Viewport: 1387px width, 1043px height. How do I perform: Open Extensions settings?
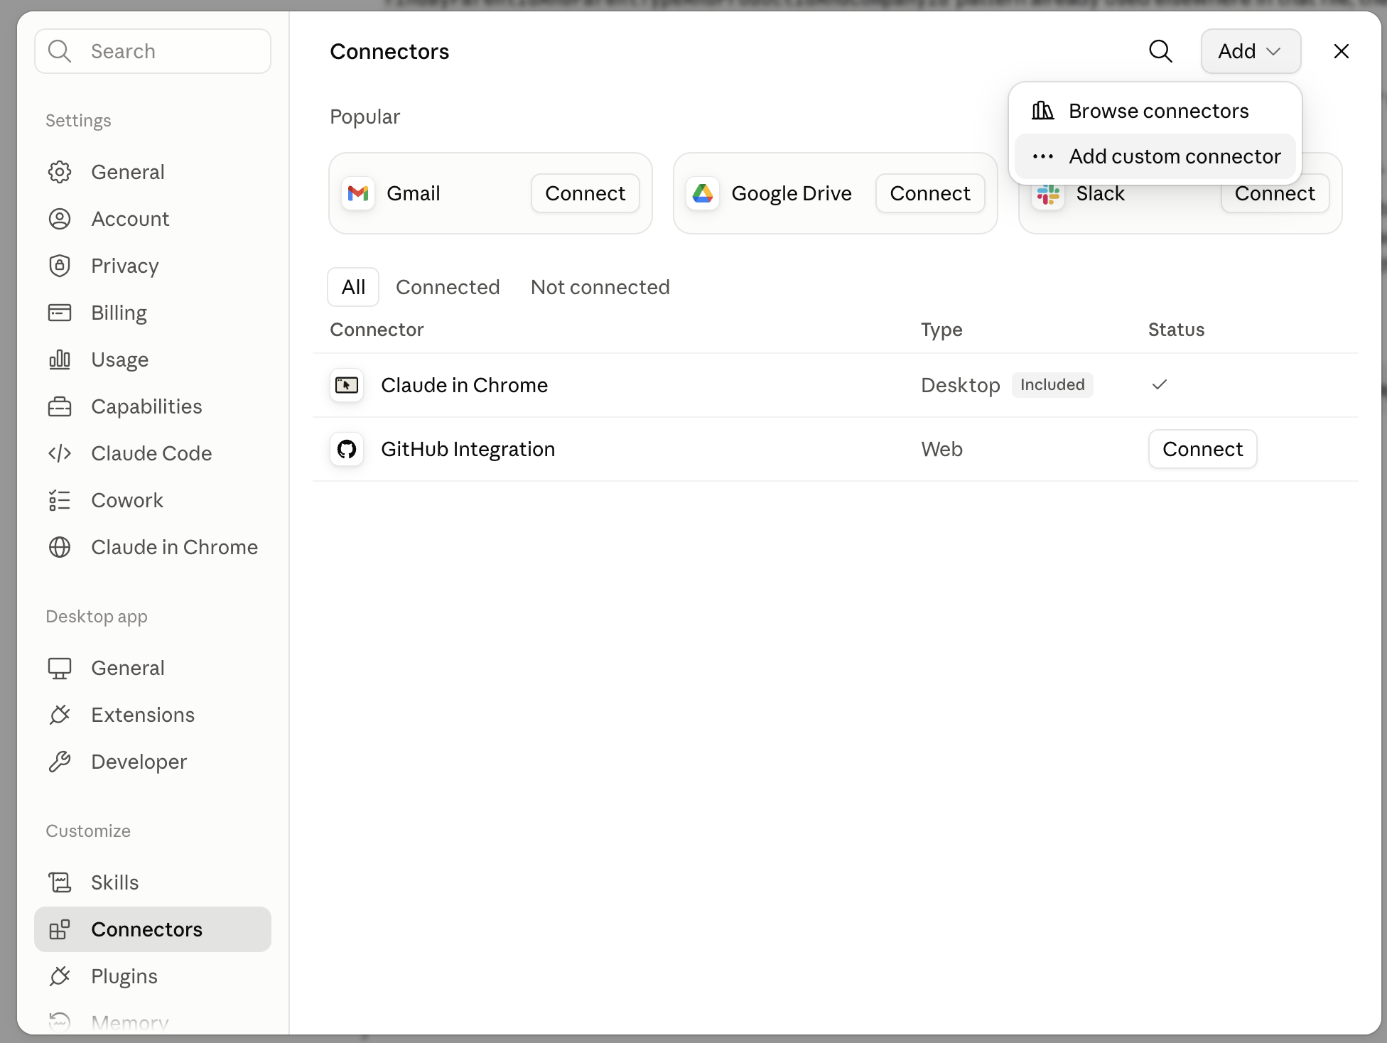click(153, 715)
